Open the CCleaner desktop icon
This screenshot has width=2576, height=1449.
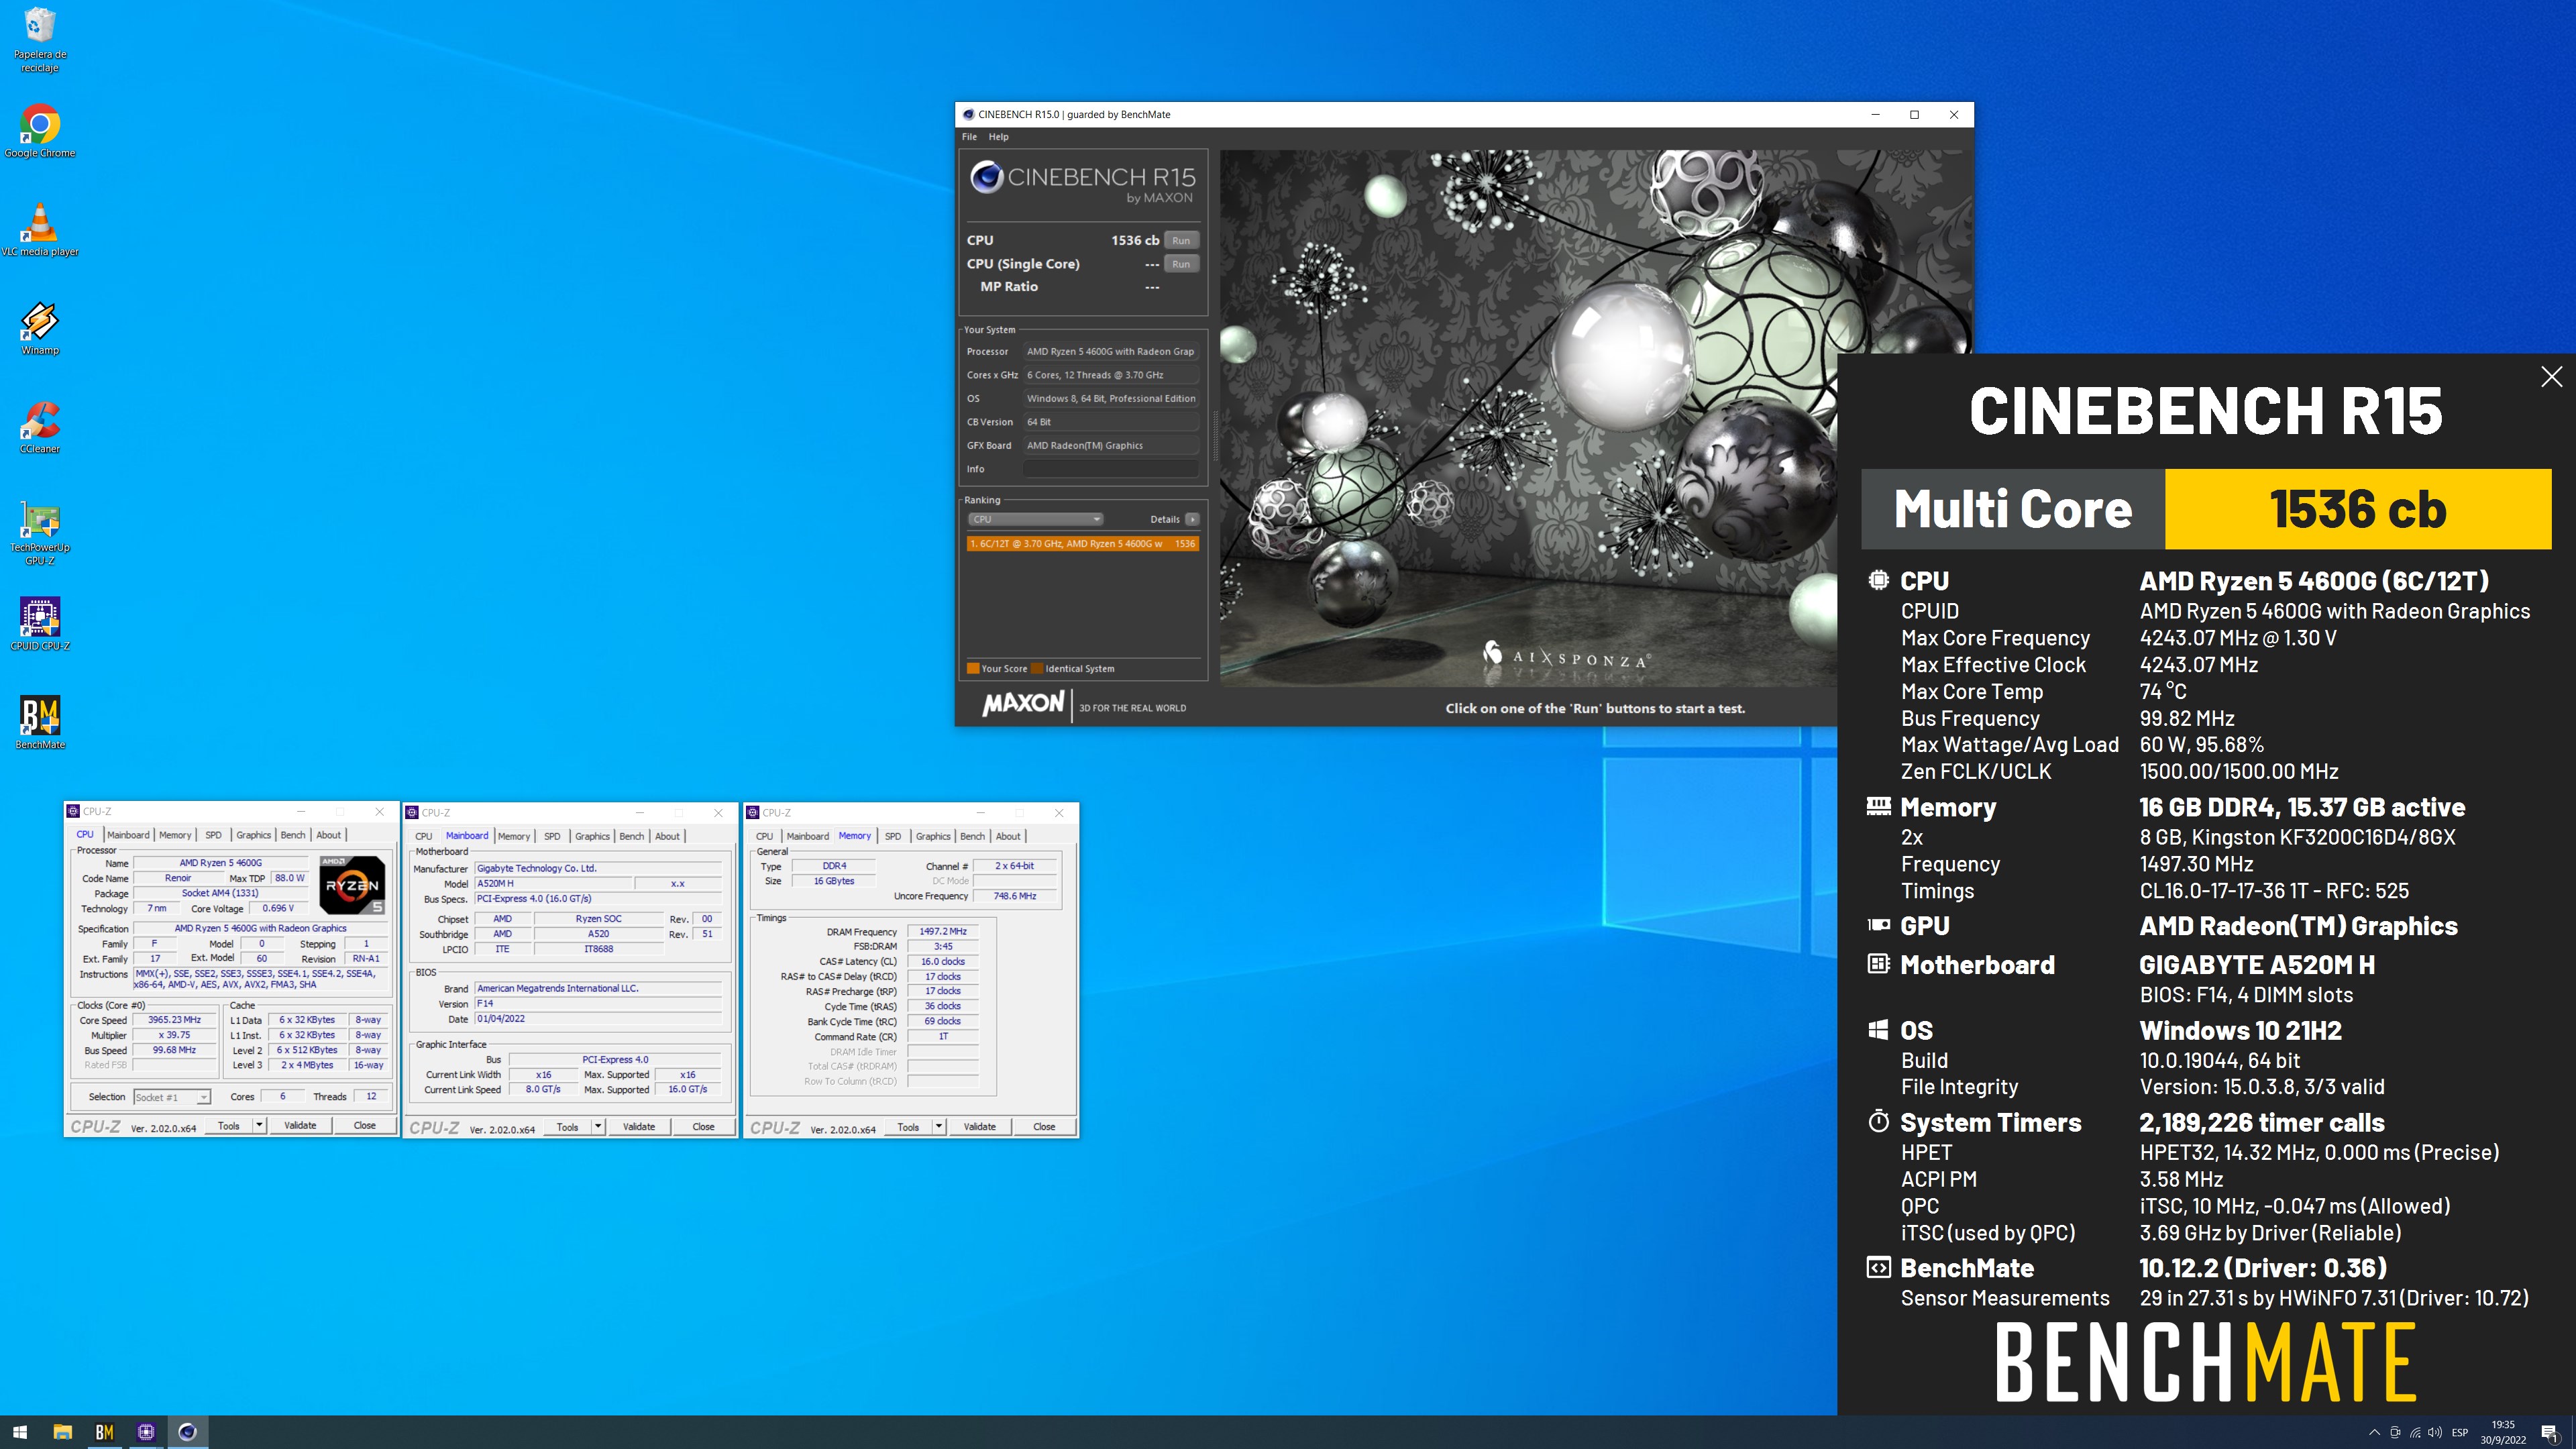tap(40, 427)
